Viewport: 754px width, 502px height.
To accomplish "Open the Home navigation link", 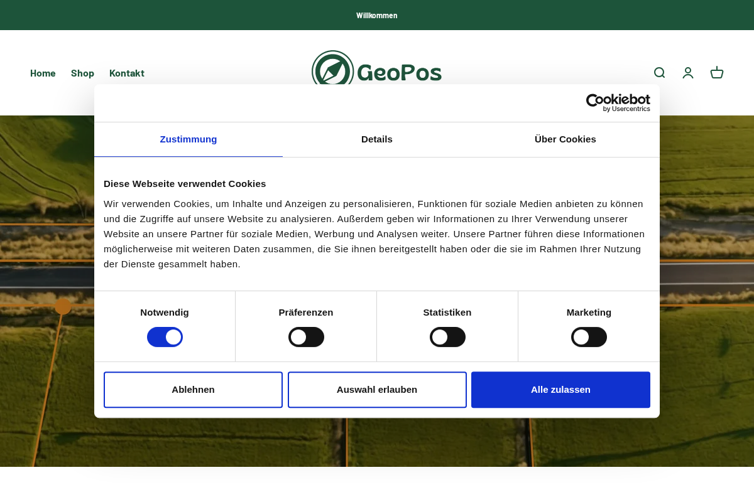I will point(43,73).
